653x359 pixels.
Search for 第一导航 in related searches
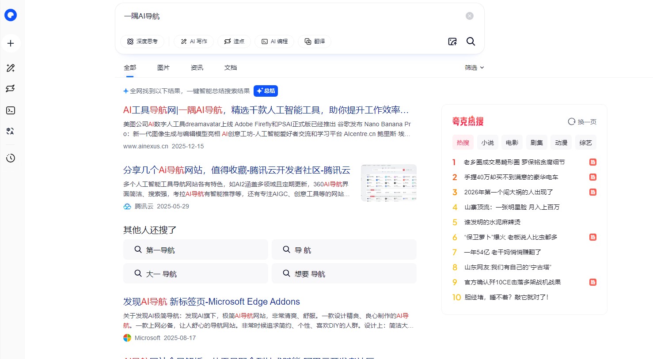coord(195,249)
